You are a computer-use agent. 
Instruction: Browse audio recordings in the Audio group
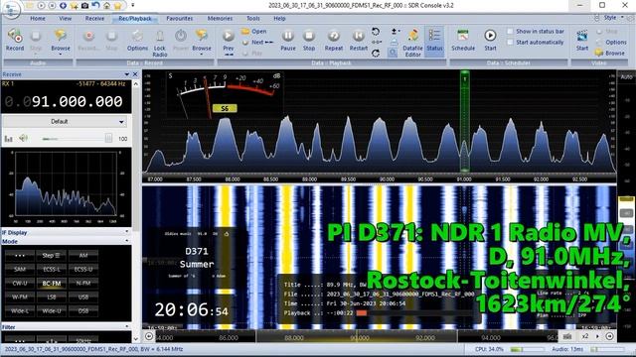[61, 41]
